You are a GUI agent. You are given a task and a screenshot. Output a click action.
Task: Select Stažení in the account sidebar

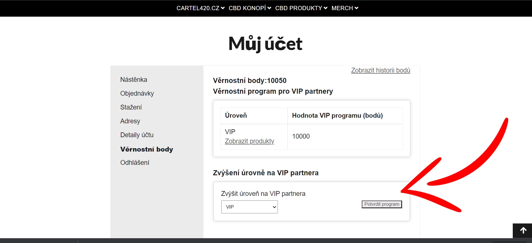tap(131, 107)
